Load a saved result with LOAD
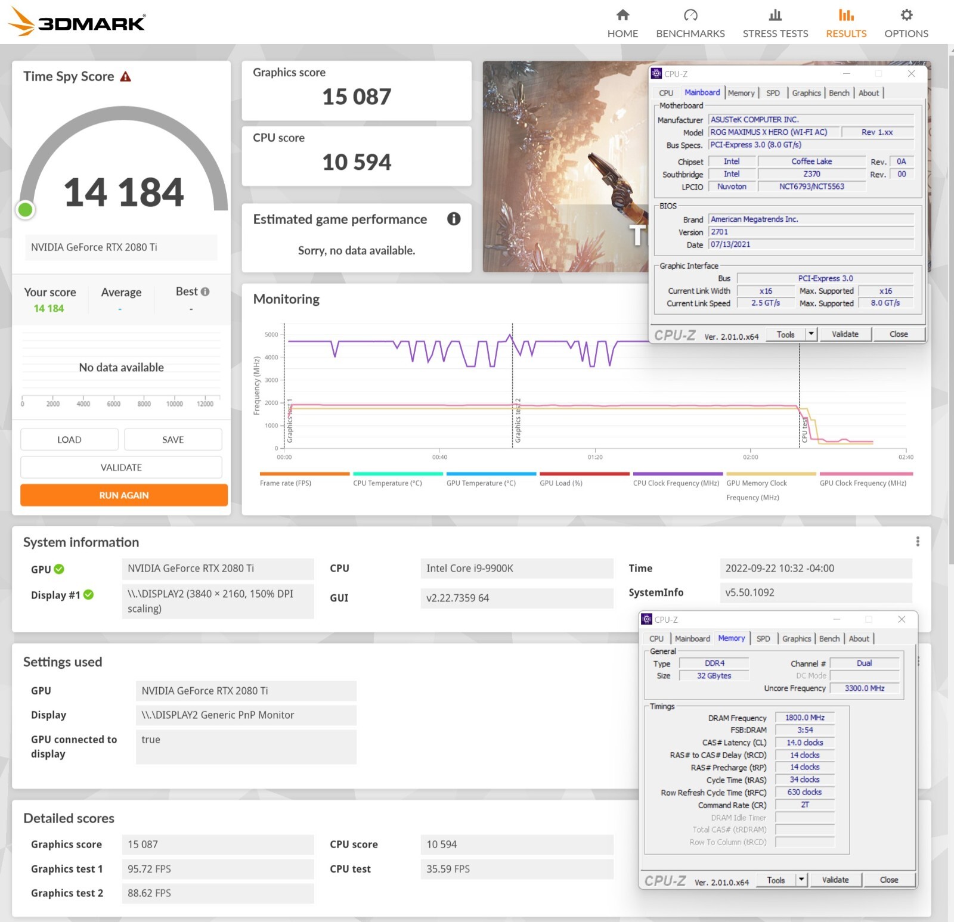Screen dimensions: 954x922 point(69,439)
